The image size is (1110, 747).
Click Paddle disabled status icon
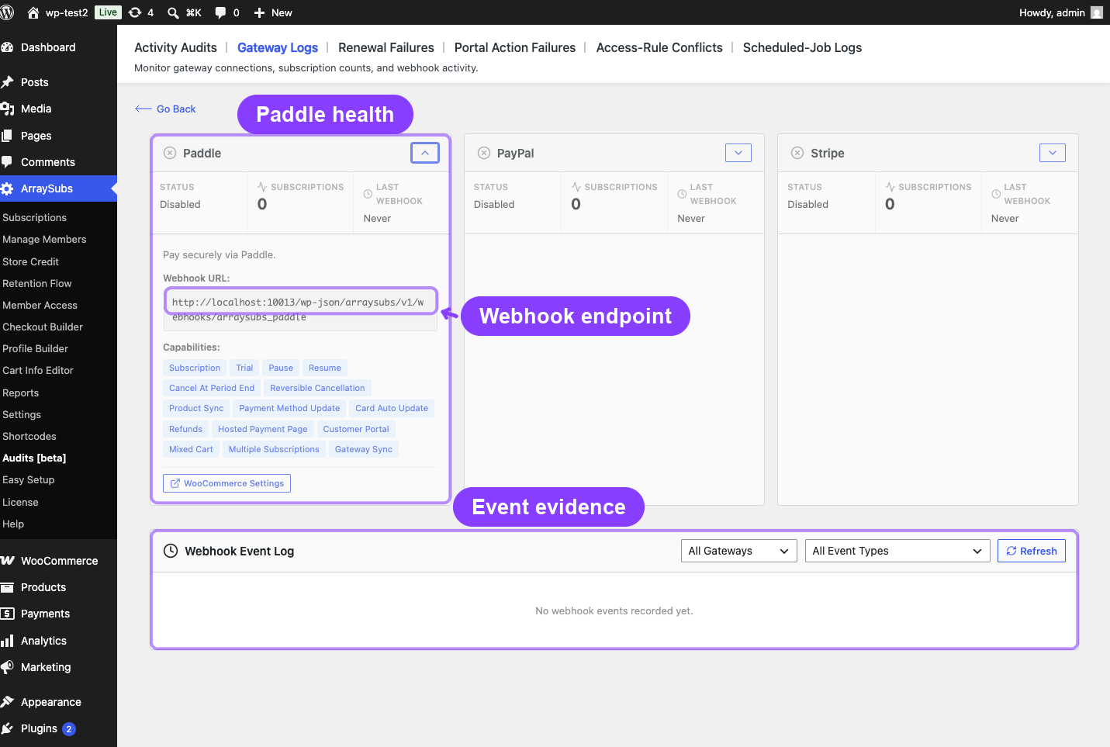coord(170,153)
